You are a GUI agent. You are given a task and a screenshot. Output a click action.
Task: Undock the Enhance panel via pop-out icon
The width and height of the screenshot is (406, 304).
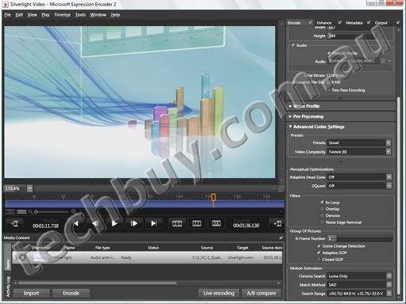pyautogui.click(x=339, y=23)
